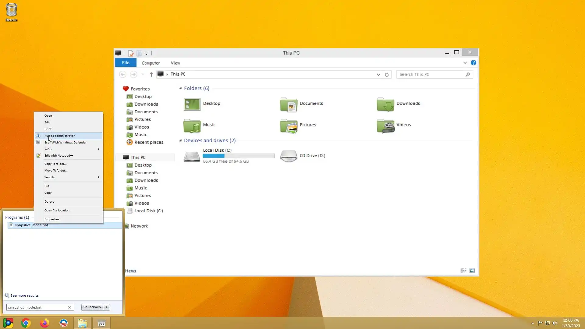This screenshot has height=329, width=585.
Task: Open the Local Disk (C:) drive icon
Action: 192,156
